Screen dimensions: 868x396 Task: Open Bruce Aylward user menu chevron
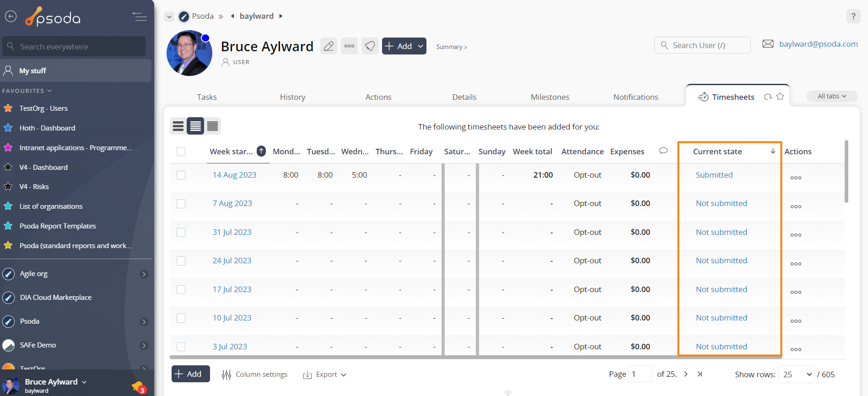[x=84, y=382]
